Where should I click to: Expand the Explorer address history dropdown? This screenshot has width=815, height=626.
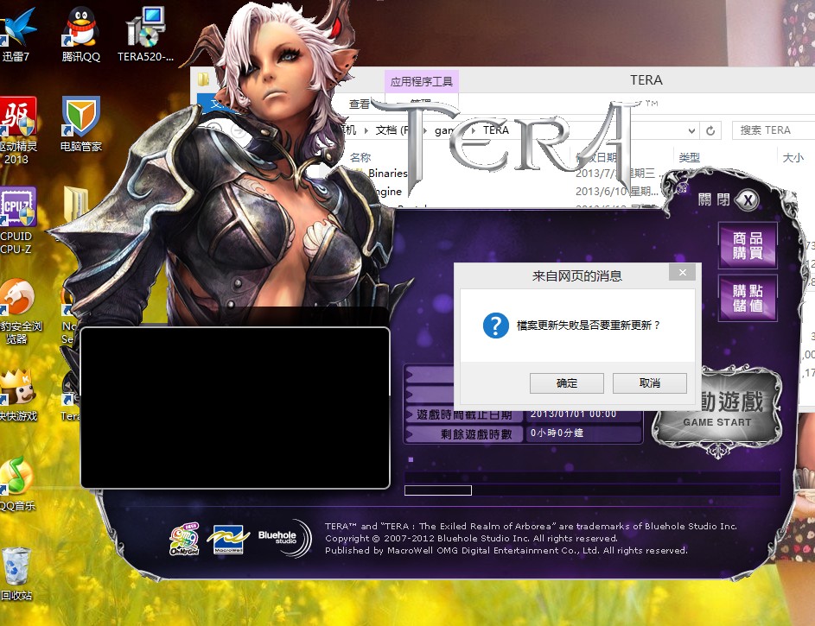pyautogui.click(x=691, y=130)
